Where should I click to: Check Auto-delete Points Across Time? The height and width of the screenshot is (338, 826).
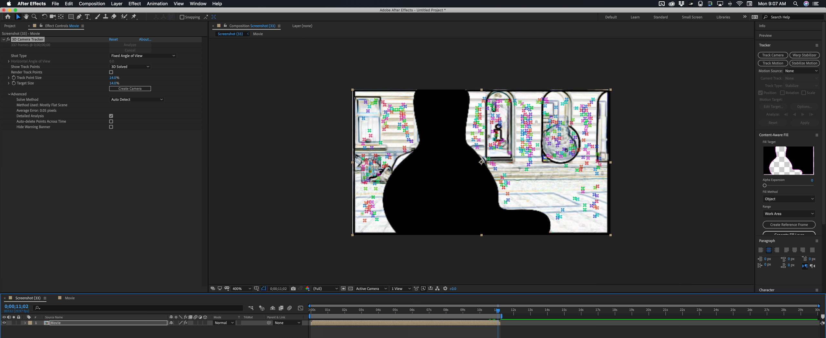tap(111, 121)
